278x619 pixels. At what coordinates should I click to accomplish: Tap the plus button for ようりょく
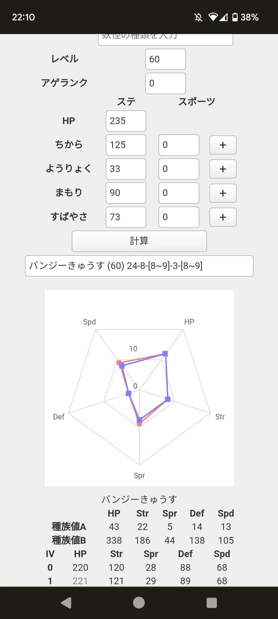click(x=223, y=169)
